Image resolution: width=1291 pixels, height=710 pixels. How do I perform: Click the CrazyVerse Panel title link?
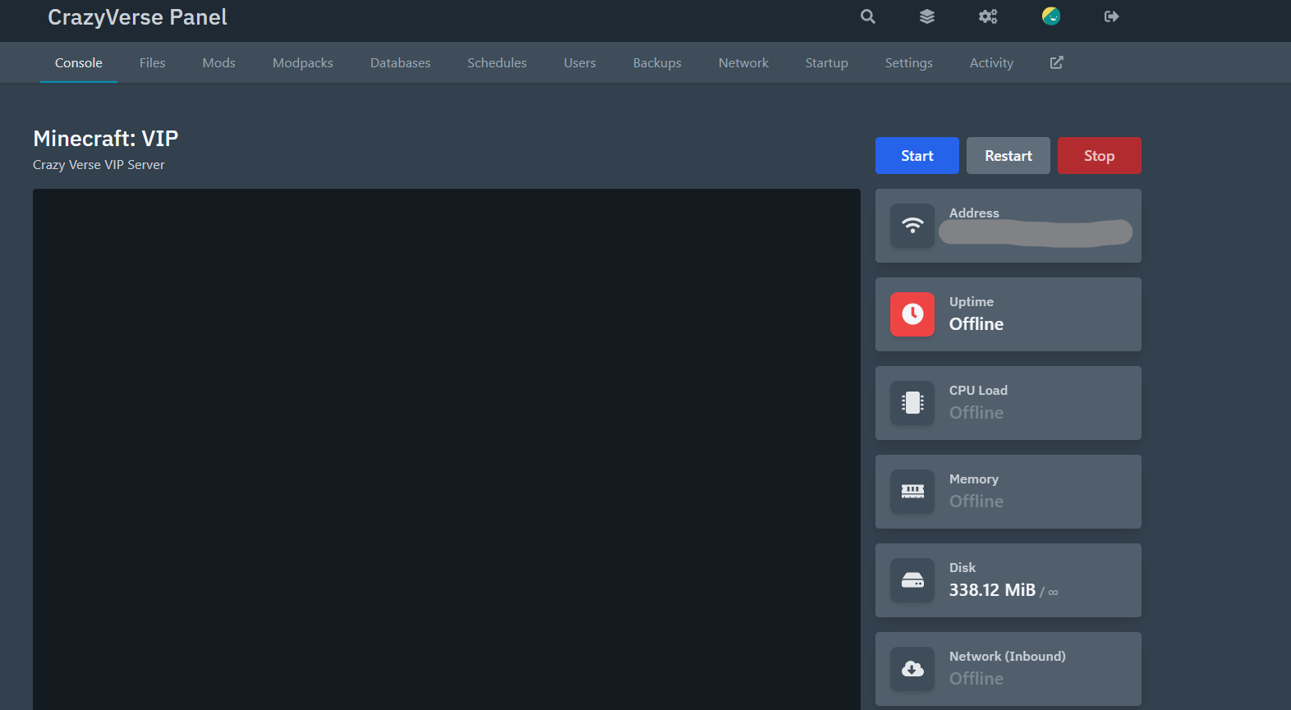pos(137,17)
